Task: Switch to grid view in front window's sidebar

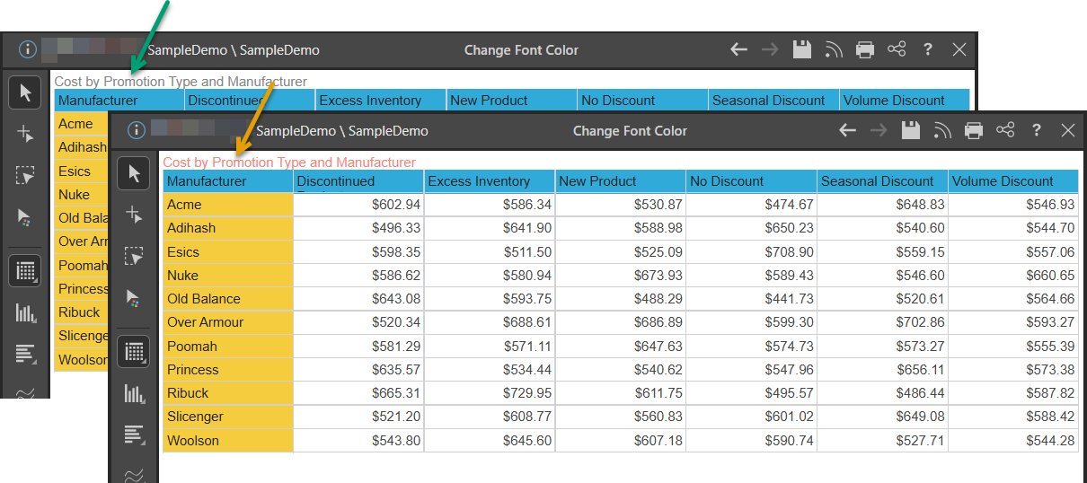Action: point(134,352)
